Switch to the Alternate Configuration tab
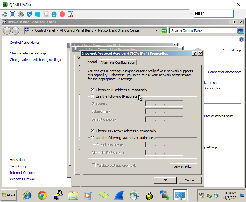This screenshot has width=246, height=202. click(118, 62)
